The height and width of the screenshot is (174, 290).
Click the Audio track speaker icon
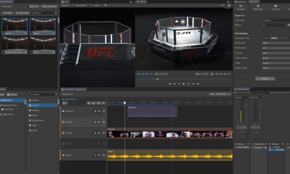point(63,155)
